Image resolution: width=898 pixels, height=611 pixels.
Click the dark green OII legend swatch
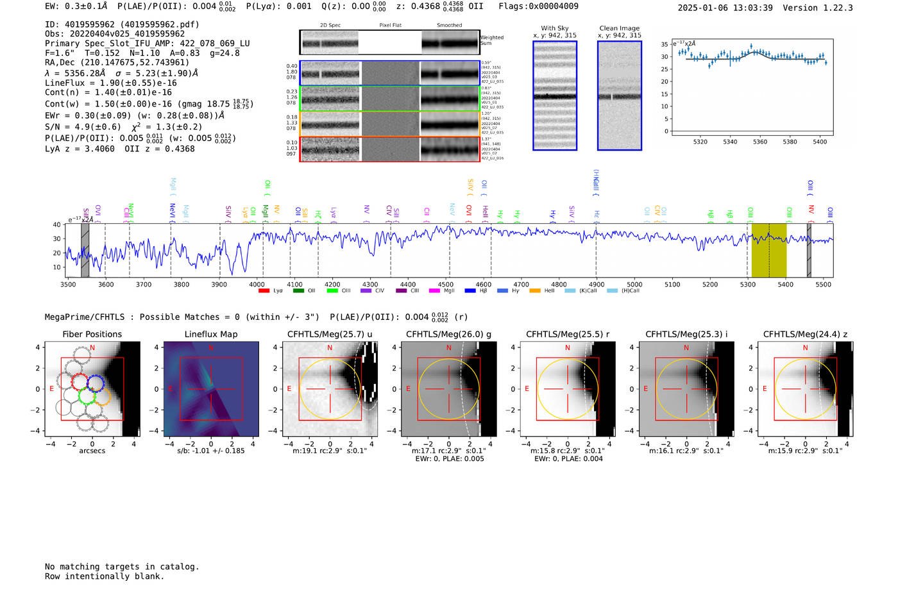click(298, 291)
